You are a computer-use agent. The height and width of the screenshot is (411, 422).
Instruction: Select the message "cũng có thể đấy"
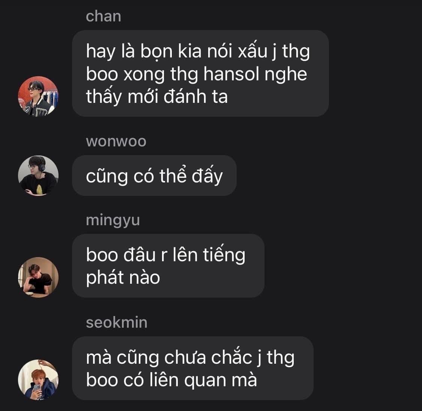pos(154,175)
